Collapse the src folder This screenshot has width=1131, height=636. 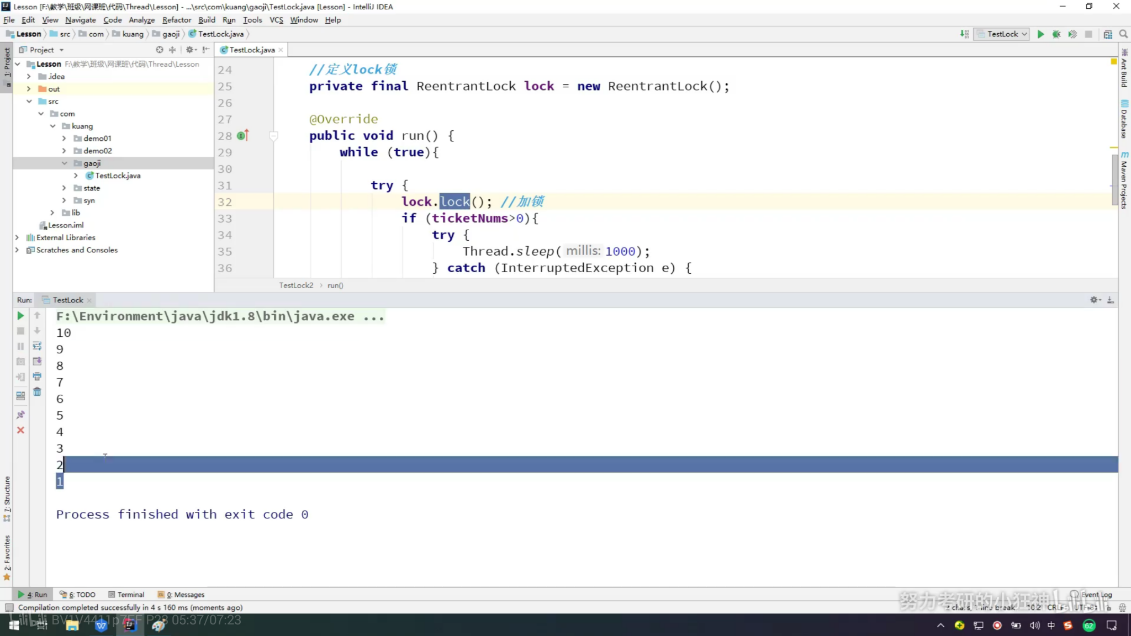click(29, 102)
